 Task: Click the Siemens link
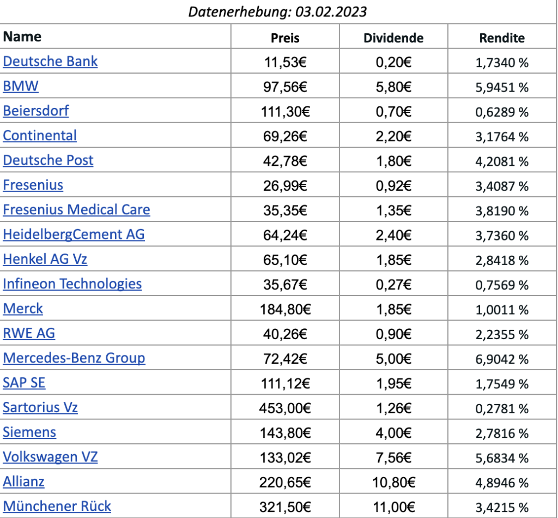[x=29, y=432]
